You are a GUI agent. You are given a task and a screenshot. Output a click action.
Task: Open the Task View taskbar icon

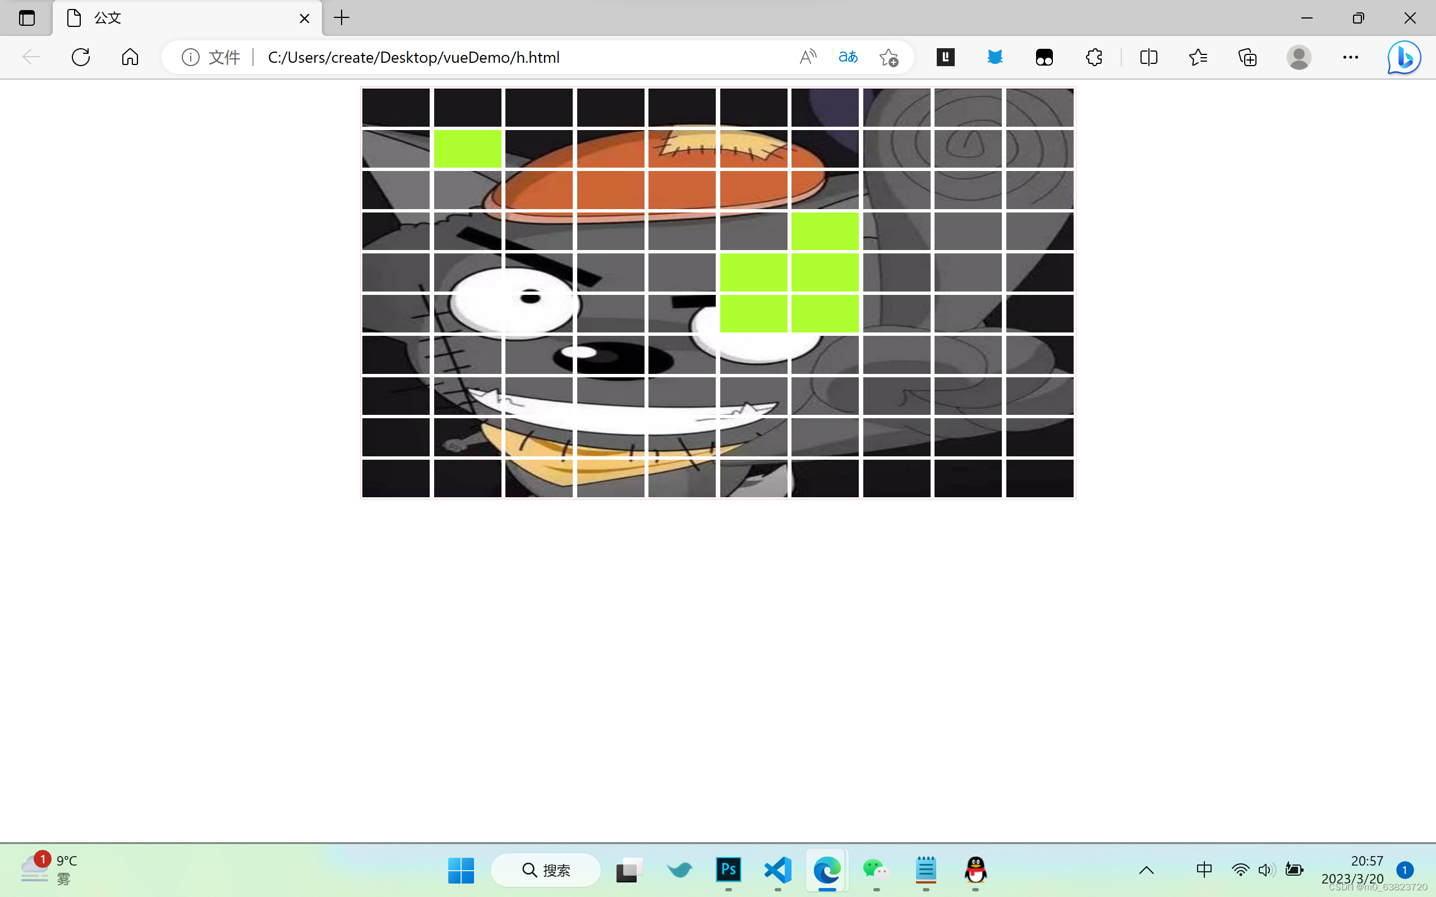click(x=629, y=870)
